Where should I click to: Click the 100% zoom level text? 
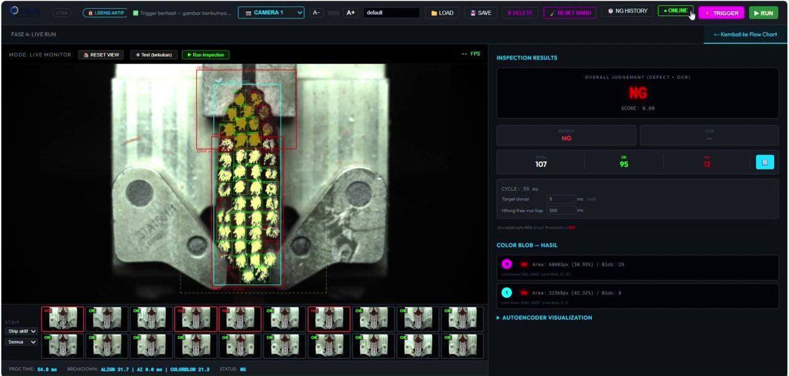click(x=333, y=13)
